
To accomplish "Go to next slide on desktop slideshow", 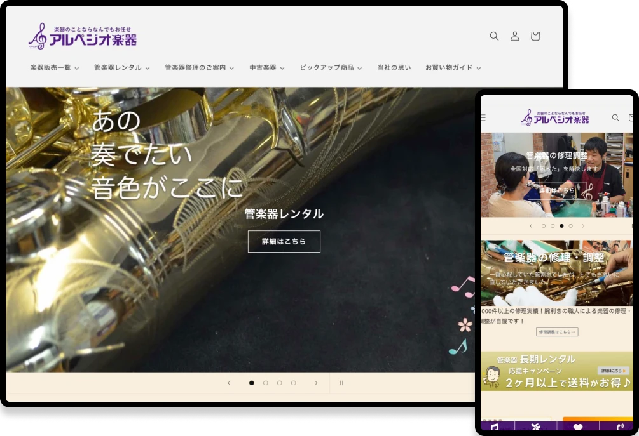I will pyautogui.click(x=316, y=383).
